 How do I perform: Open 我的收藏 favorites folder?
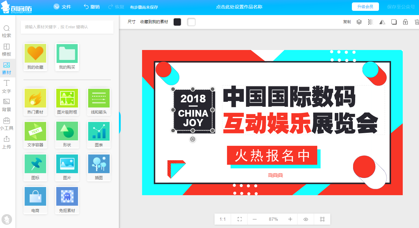click(x=35, y=57)
